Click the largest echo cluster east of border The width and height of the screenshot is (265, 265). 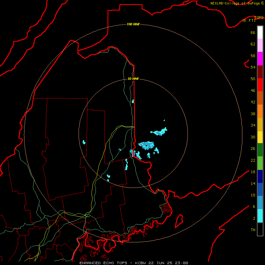(146, 145)
